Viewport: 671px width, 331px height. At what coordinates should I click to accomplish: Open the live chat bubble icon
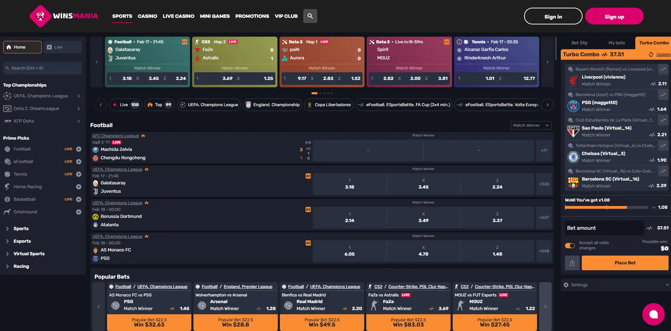tap(653, 314)
